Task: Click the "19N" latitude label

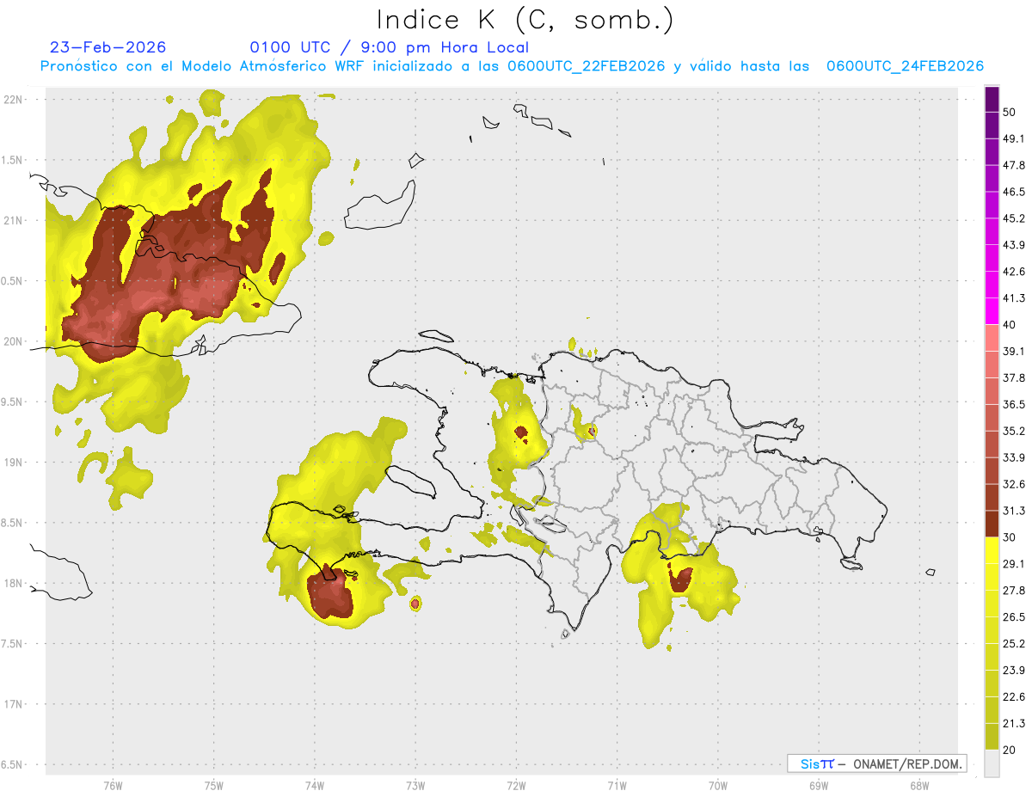Action: pyautogui.click(x=13, y=463)
